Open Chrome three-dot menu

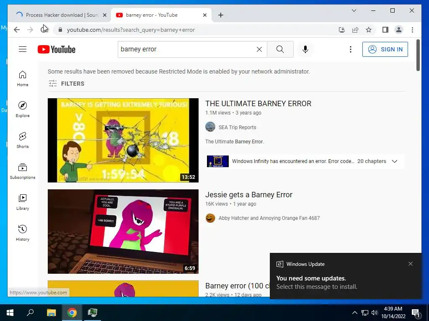pos(412,30)
